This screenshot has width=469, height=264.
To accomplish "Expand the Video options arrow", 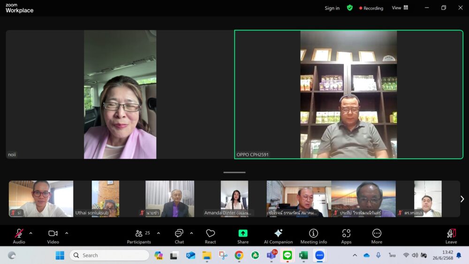I will 67,233.
